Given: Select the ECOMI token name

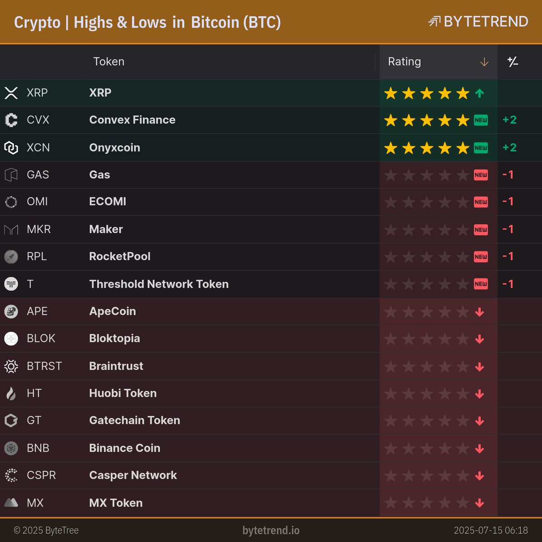Looking at the screenshot, I should (107, 201).
